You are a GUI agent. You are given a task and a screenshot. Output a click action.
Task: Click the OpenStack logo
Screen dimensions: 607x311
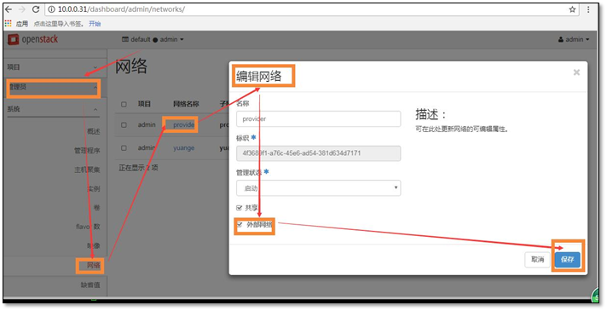pyautogui.click(x=33, y=39)
